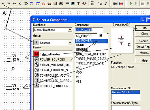Select the CONTROLLED_CURRE... family
150x110 pixels.
53,81
